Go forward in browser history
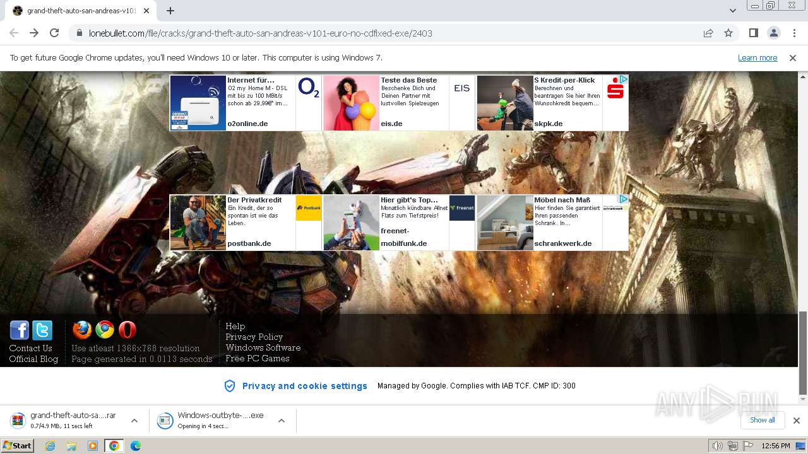This screenshot has height=454, width=808. [x=34, y=33]
